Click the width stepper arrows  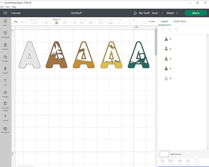pyautogui.click(x=130, y=23)
